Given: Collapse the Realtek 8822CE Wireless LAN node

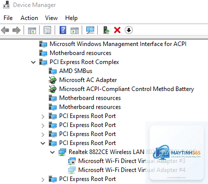Looking at the screenshot, I should [53, 152].
